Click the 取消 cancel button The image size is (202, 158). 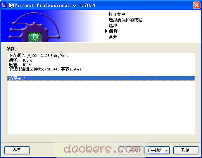(x=186, y=150)
